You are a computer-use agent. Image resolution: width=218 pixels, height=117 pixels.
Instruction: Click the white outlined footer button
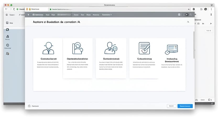tap(171, 106)
